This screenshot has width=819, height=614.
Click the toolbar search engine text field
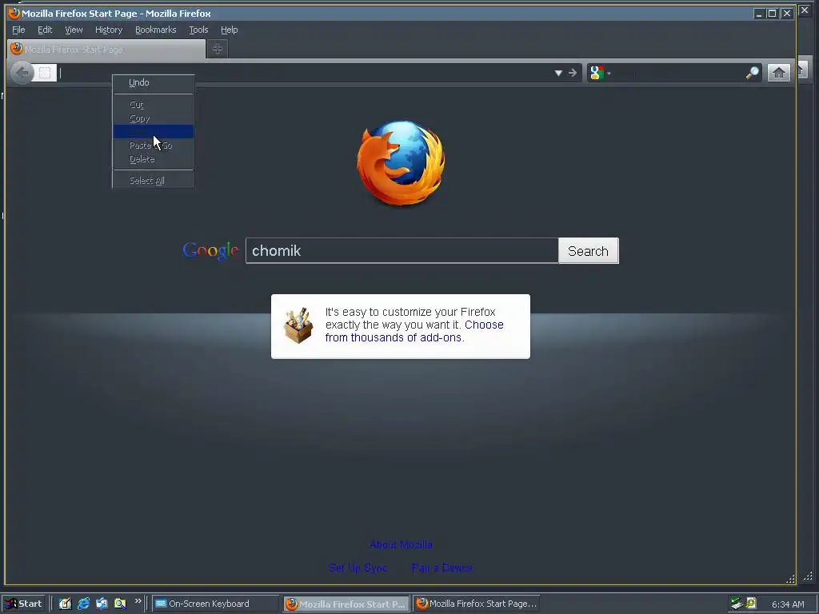[678, 73]
